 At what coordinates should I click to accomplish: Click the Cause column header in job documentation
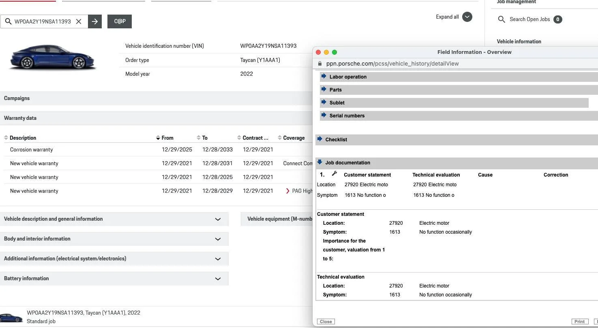coord(485,175)
